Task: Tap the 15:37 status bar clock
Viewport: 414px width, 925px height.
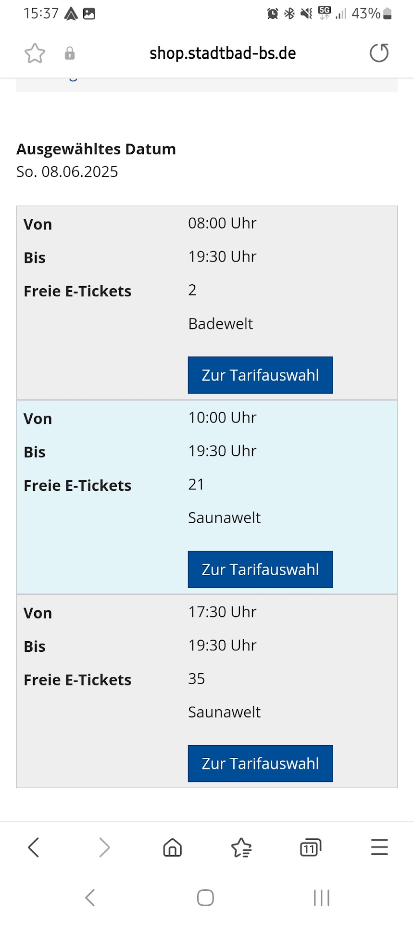Action: pos(41,13)
